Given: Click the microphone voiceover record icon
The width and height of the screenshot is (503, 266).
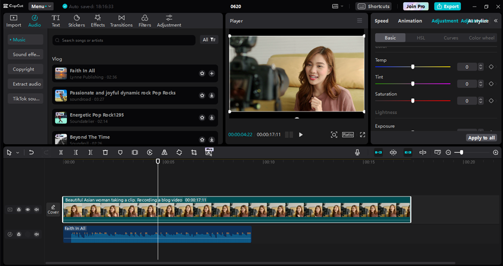Looking at the screenshot, I should click(357, 152).
